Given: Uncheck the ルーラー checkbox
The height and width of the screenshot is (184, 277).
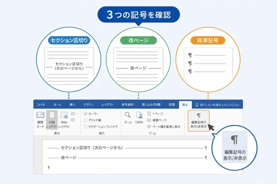Looking at the screenshot, I should 85,114.
